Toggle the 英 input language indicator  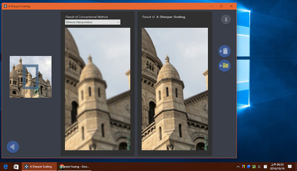(x=259, y=166)
